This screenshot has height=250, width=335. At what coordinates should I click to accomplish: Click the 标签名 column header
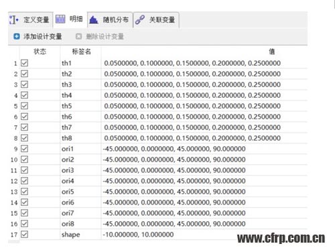pos(81,52)
